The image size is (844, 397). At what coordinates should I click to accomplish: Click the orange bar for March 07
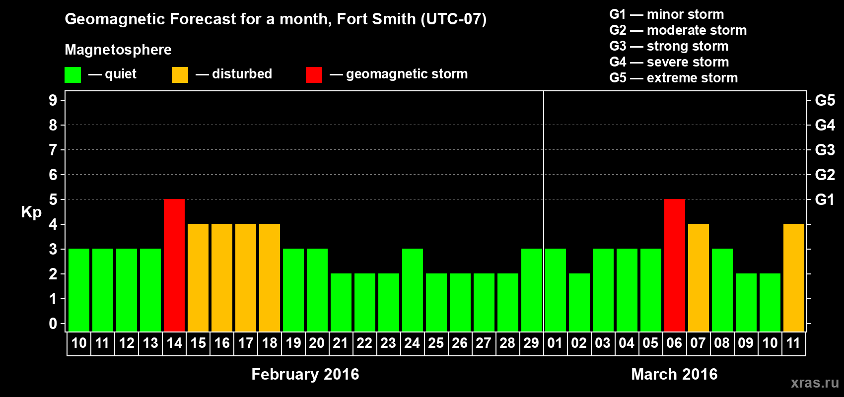(x=699, y=278)
